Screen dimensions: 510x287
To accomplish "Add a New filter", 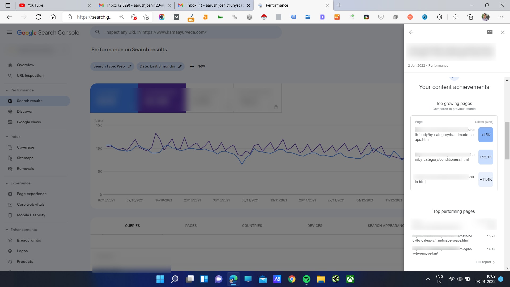I will tap(197, 66).
